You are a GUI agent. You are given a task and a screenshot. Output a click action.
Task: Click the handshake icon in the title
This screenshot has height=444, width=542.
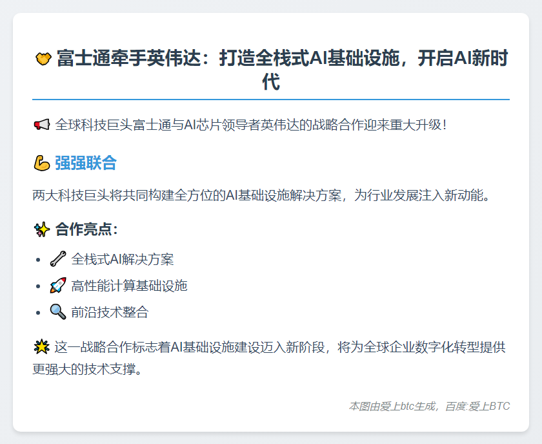(x=42, y=58)
